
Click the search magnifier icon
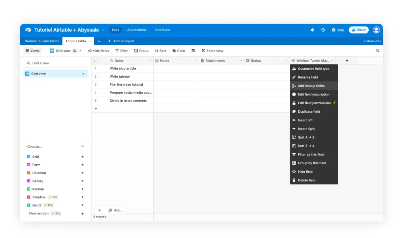click(x=378, y=51)
